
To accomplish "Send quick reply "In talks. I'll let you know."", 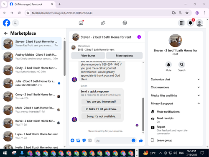I will coord(101,109).
